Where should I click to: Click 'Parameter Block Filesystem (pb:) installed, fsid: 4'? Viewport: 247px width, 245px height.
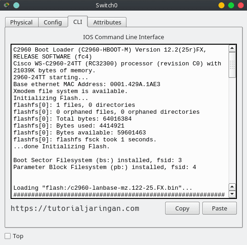[x=105, y=167]
